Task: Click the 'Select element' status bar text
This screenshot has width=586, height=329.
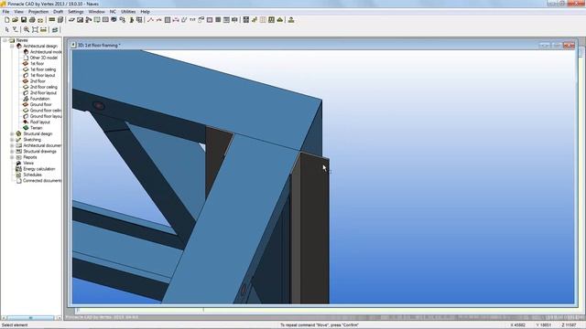Action: (x=15, y=325)
